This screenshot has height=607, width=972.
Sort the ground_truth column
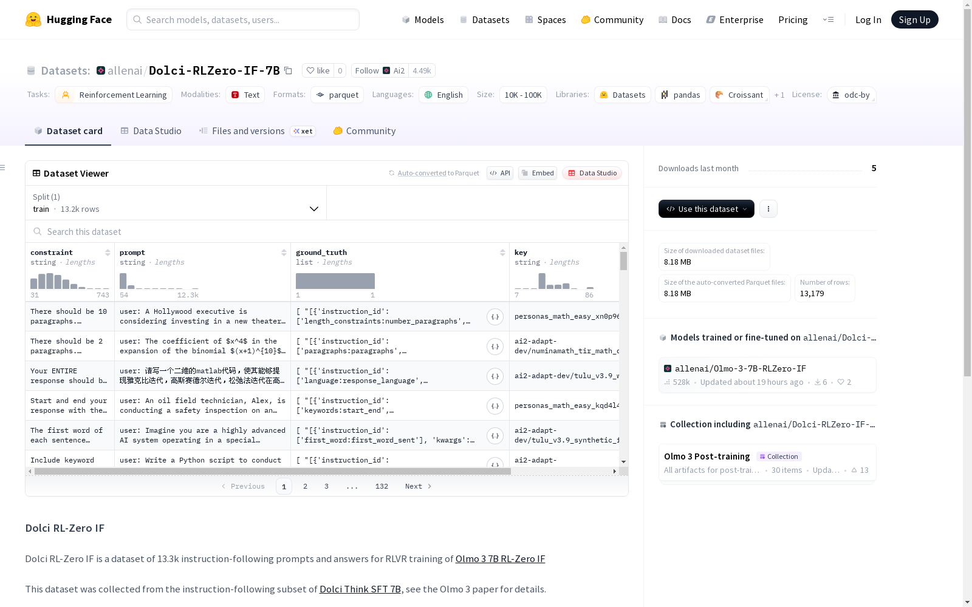click(x=502, y=253)
